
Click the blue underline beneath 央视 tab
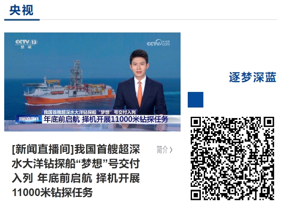point(22,19)
